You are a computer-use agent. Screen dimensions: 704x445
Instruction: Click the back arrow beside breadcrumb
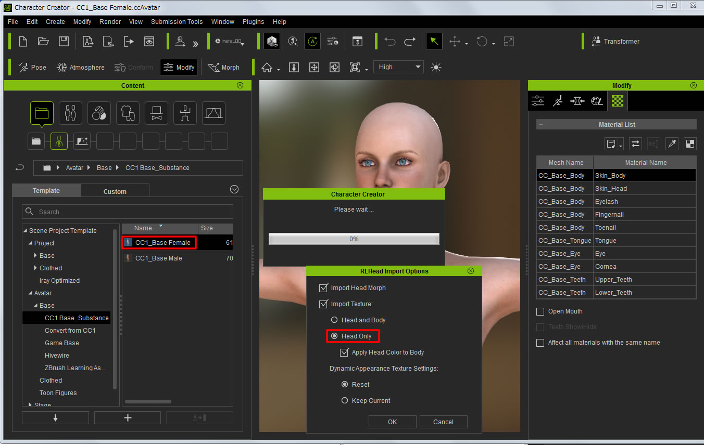[x=20, y=168]
